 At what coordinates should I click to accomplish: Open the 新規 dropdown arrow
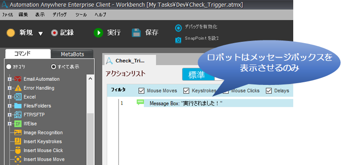[41, 34]
